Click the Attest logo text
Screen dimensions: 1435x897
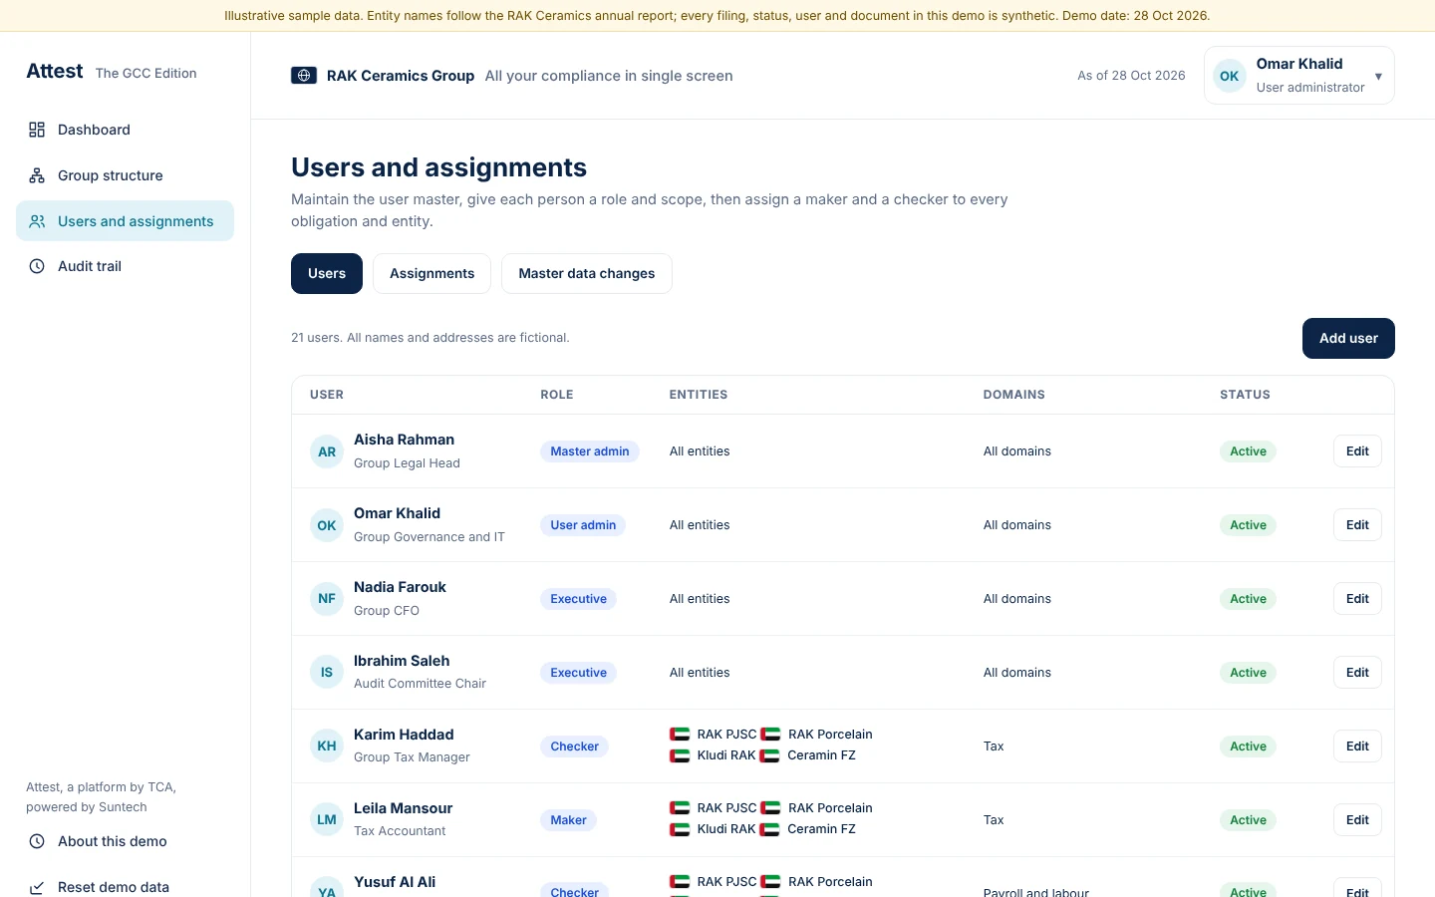(x=55, y=71)
